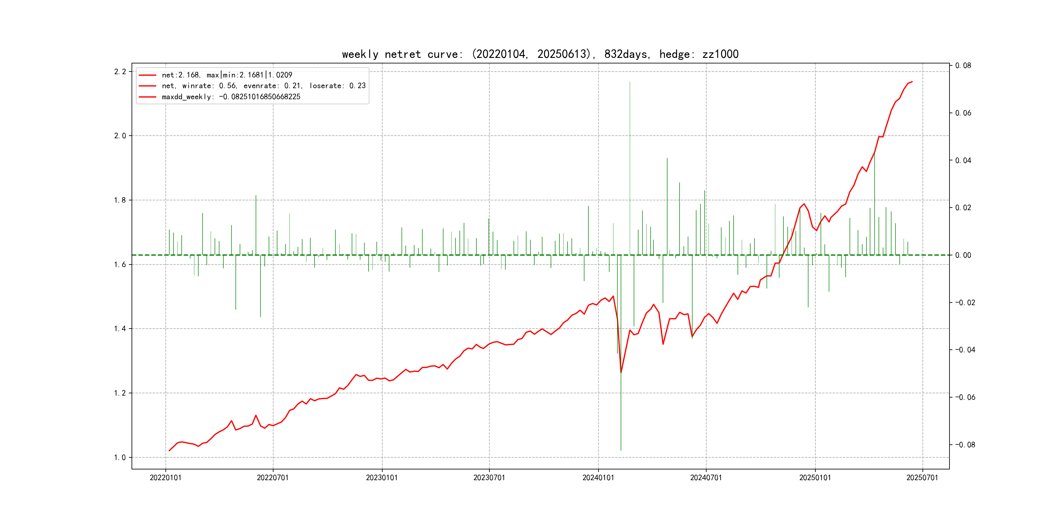Click the red line swatch beside net:2.168

click(148, 75)
